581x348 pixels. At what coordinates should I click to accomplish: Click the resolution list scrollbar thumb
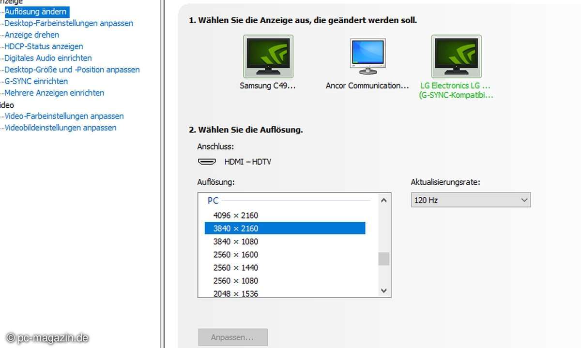pyautogui.click(x=384, y=259)
